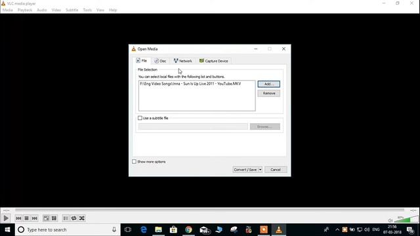The height and width of the screenshot is (236, 420).
Task: Click the orange app icon in taskbar
Action: tap(264, 229)
